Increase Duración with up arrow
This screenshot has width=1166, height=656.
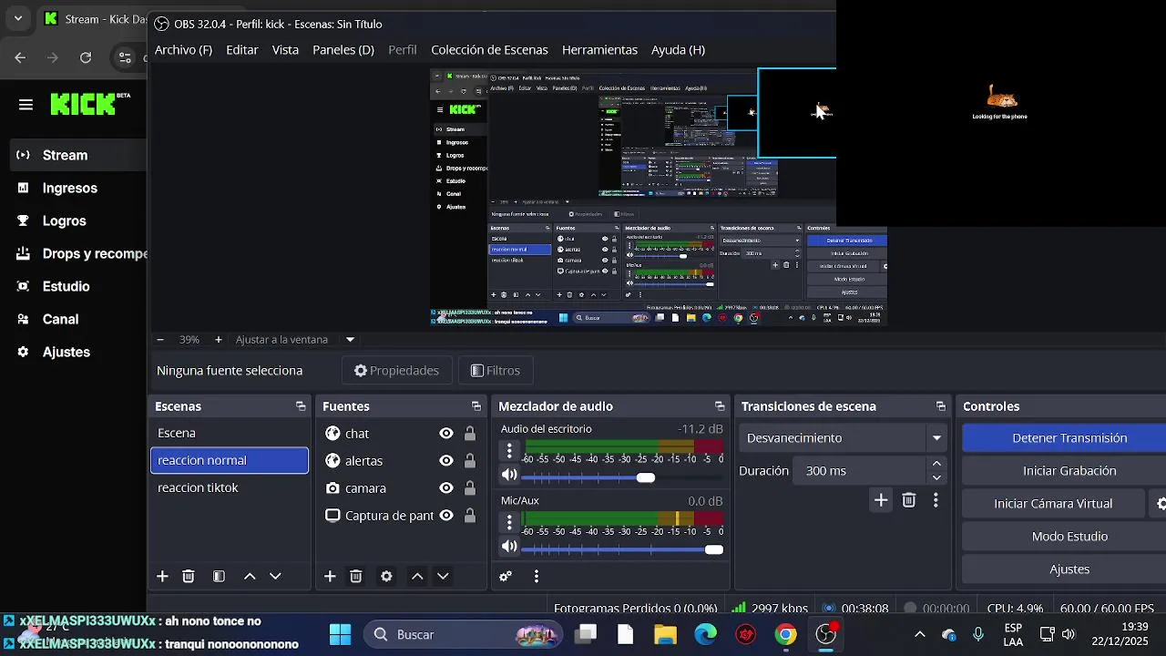coord(936,464)
